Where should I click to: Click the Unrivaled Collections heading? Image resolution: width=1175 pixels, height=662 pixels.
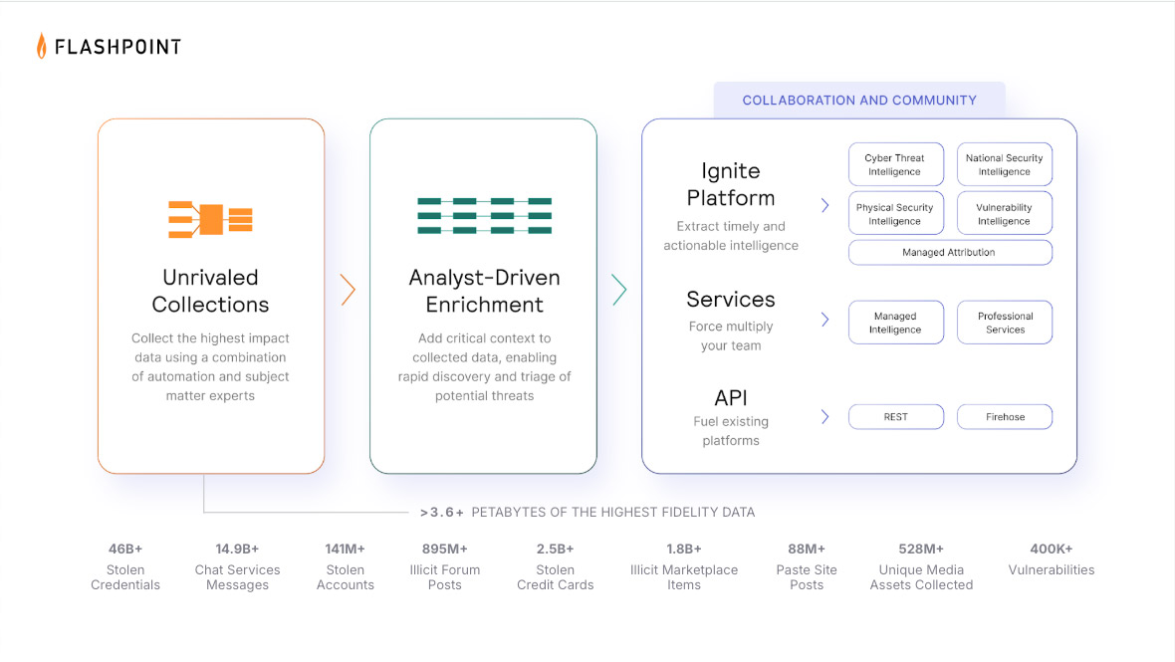click(210, 291)
